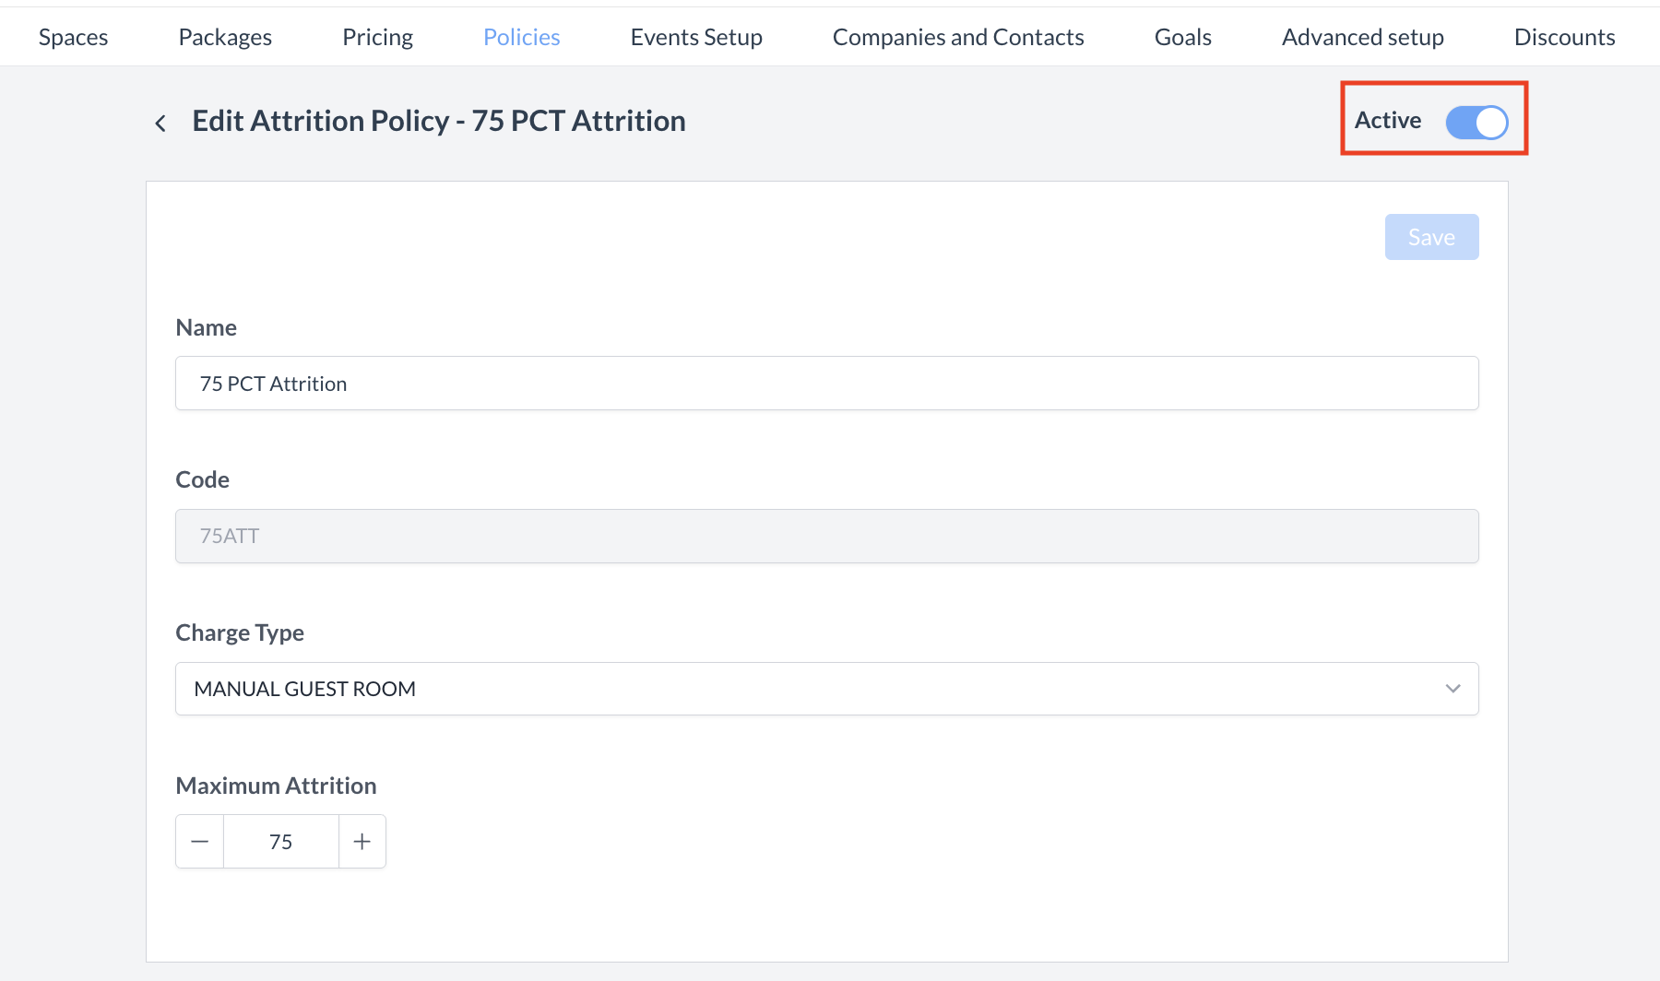Viewport: 1660px width, 981px height.
Task: Navigate to Events Setup
Action: tap(696, 37)
